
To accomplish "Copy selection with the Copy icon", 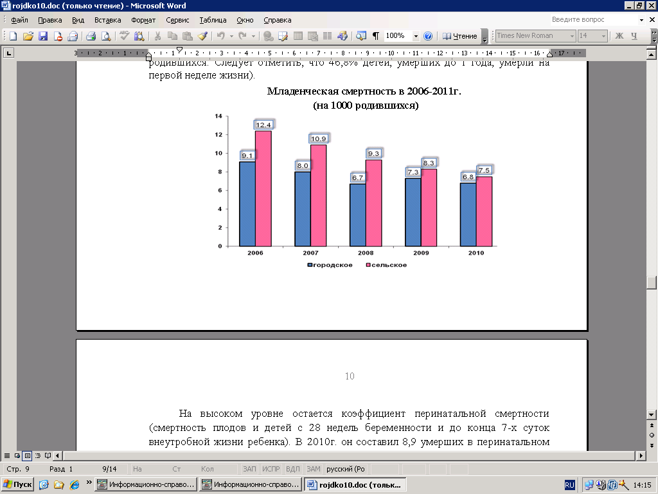I will coord(172,36).
